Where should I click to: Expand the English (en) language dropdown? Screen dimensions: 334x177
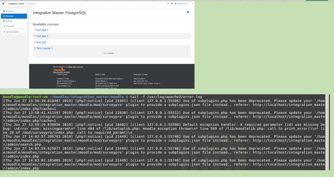coord(32,4)
